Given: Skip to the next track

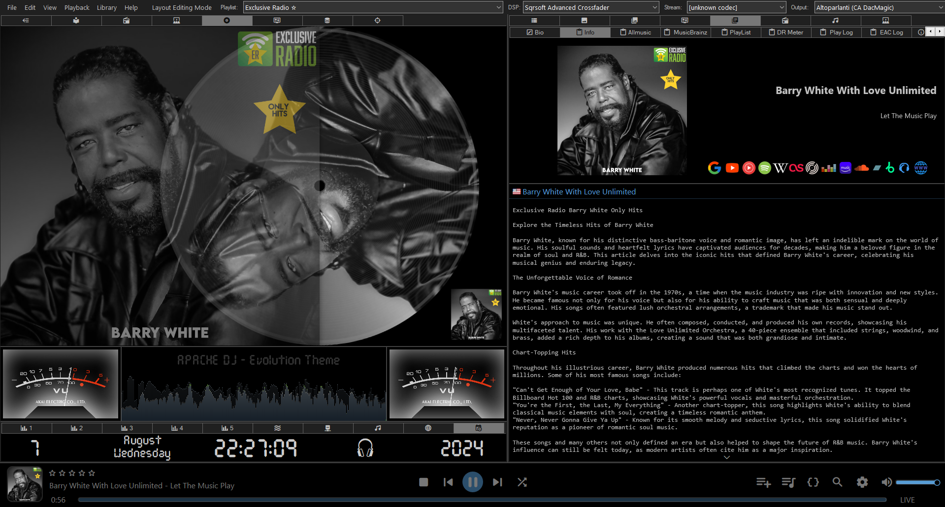Looking at the screenshot, I should [497, 482].
